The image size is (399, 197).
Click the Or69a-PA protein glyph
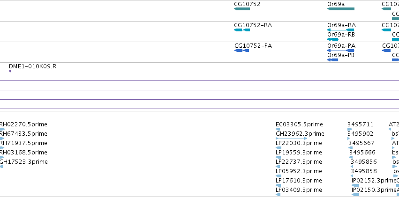(x=340, y=51)
